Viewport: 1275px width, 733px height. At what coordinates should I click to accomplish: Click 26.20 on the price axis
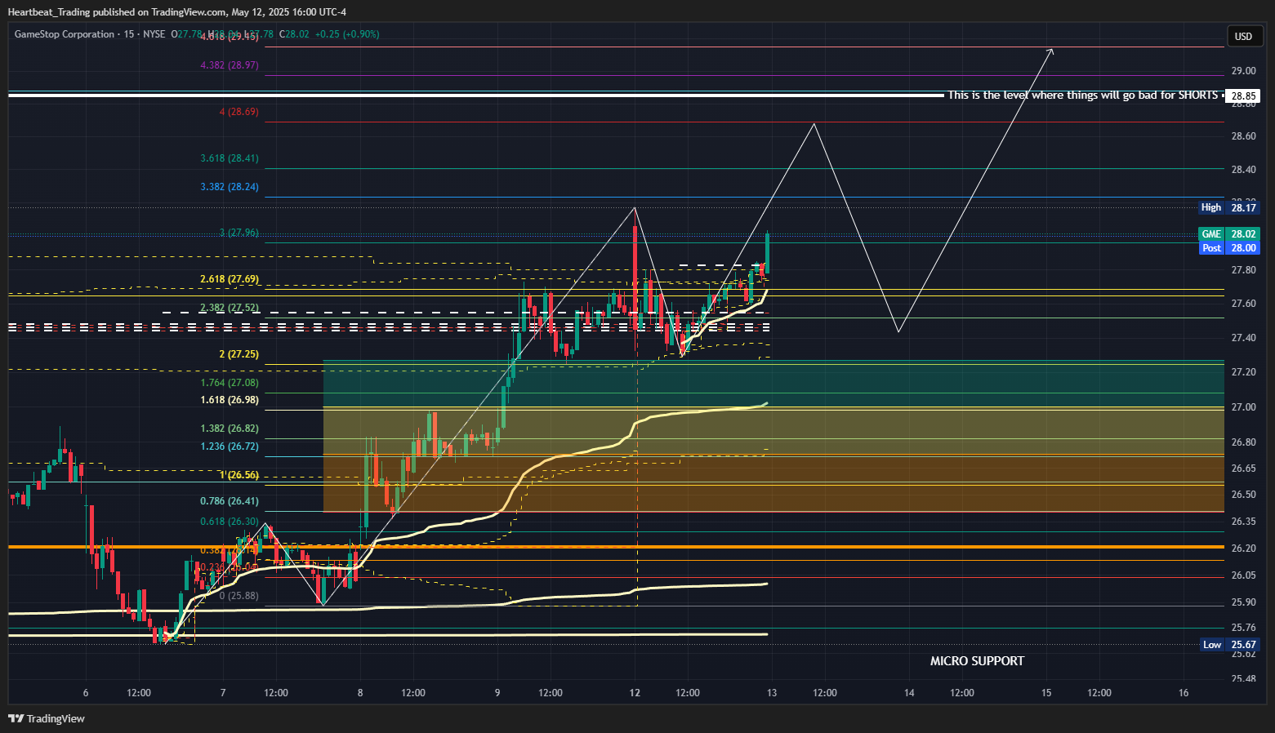pyautogui.click(x=1243, y=549)
